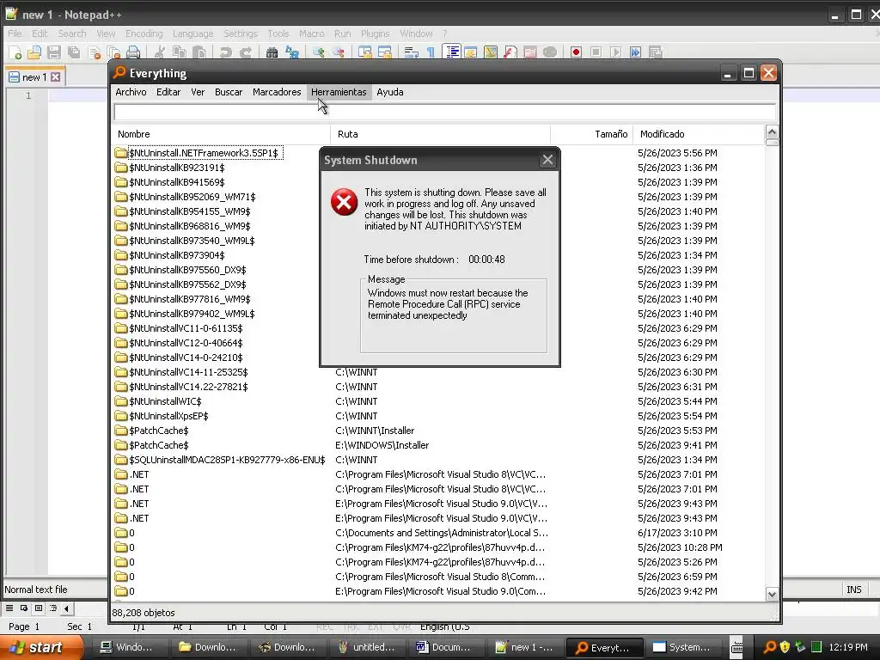Toggle Word wrap icon in Notepad++ toolbar
This screenshot has width=880, height=660.
[x=412, y=52]
